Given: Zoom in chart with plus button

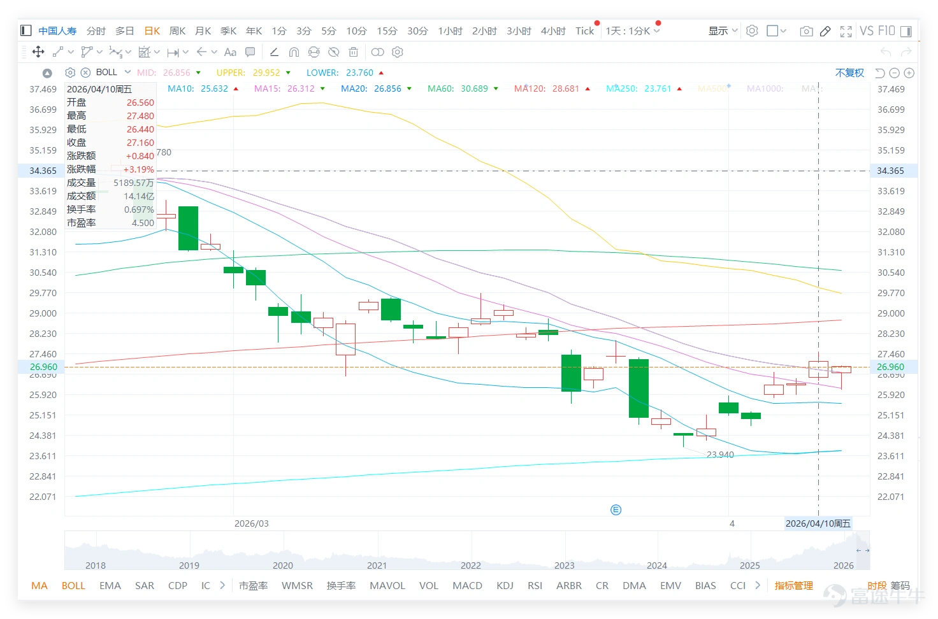Looking at the screenshot, I should pyautogui.click(x=909, y=73).
